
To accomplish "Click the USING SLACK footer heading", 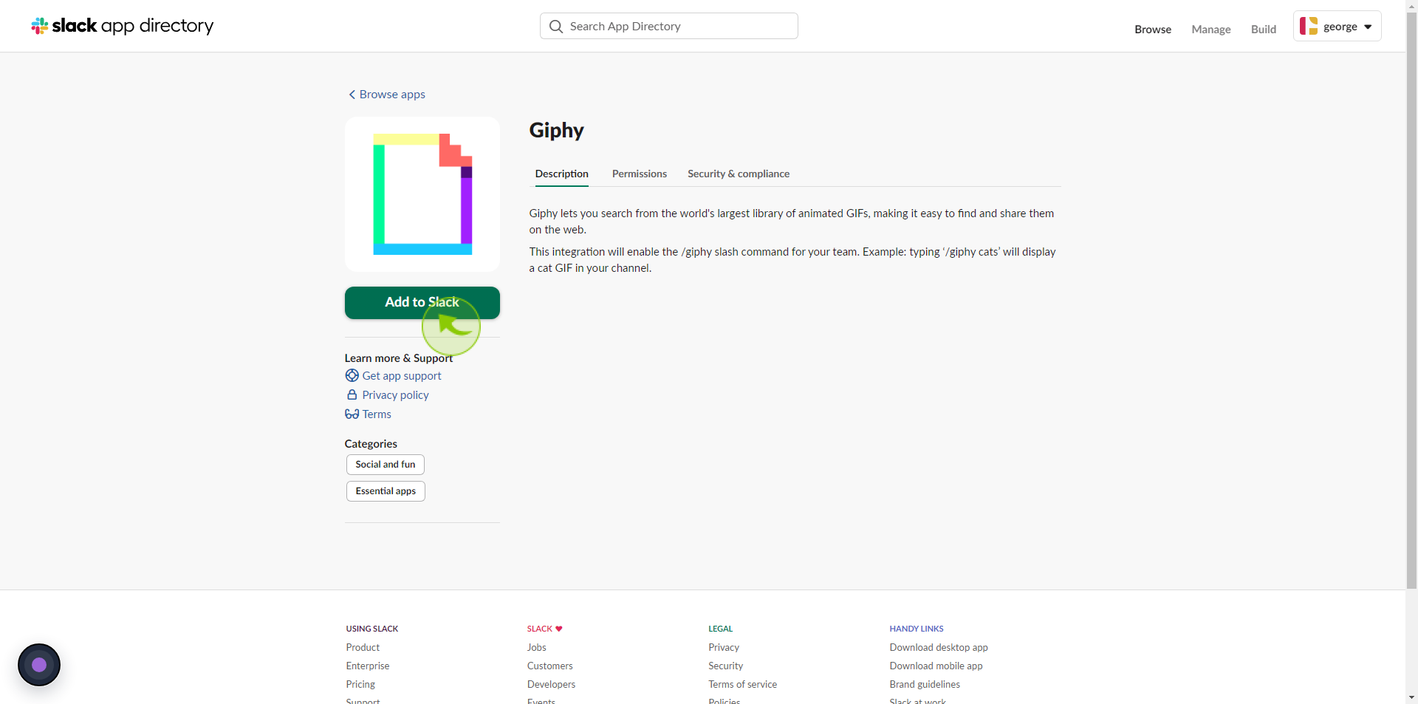I will (372, 629).
